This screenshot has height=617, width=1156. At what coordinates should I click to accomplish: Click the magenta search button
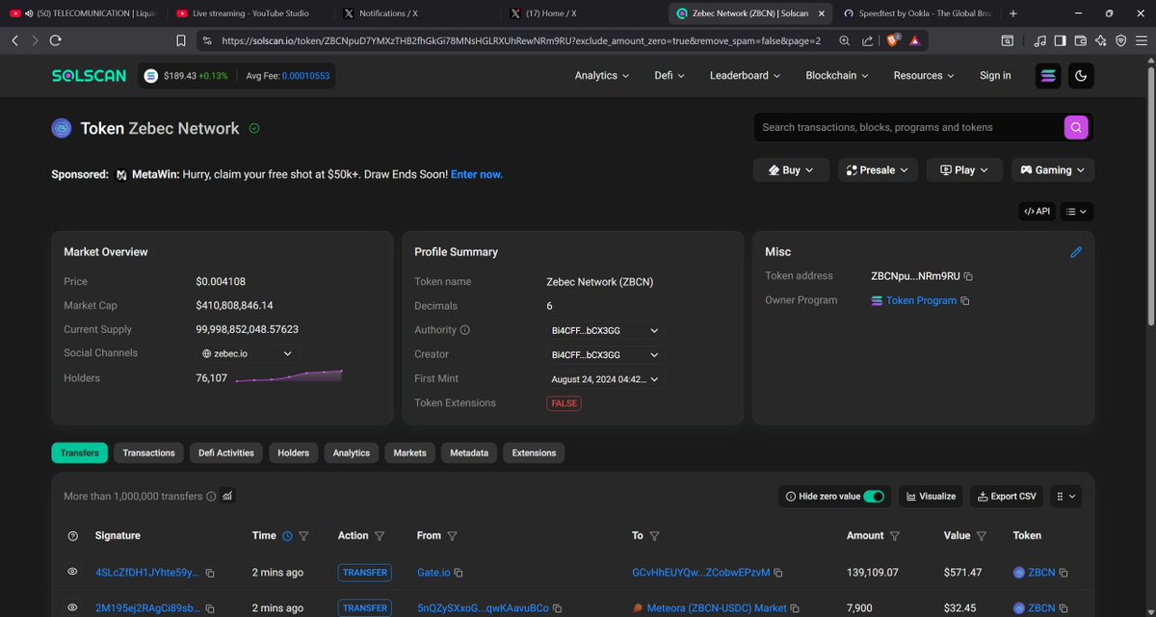1075,127
